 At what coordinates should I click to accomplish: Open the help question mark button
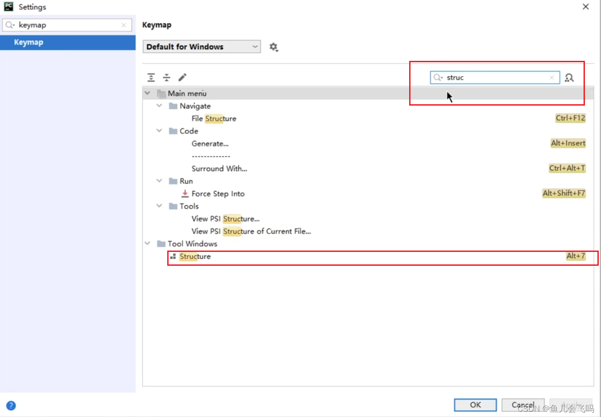[11, 406]
